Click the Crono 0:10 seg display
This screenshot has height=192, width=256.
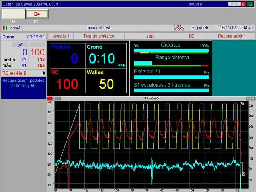(106, 55)
